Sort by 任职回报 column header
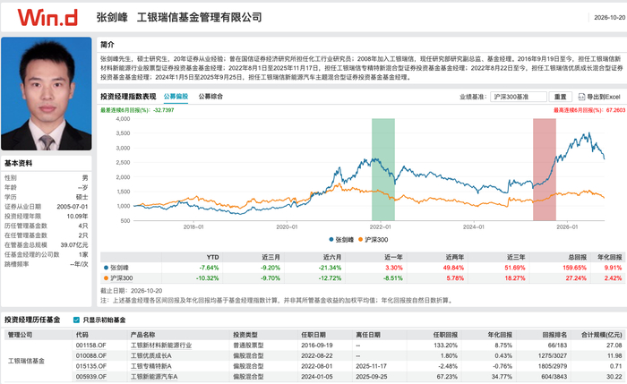This screenshot has width=627, height=384. [445, 335]
